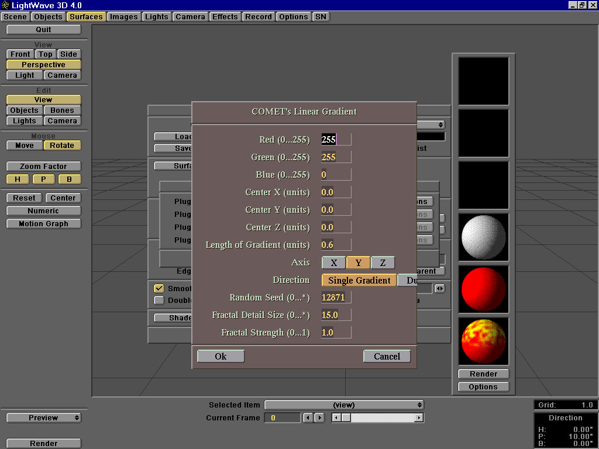This screenshot has width=599, height=449.
Task: Click the Random Seed input field
Action: 336,298
